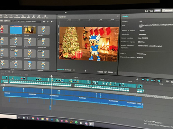The image size is (173, 129).
Task: Click the Relación aspect ratio button in player
Action: (x=110, y=72)
